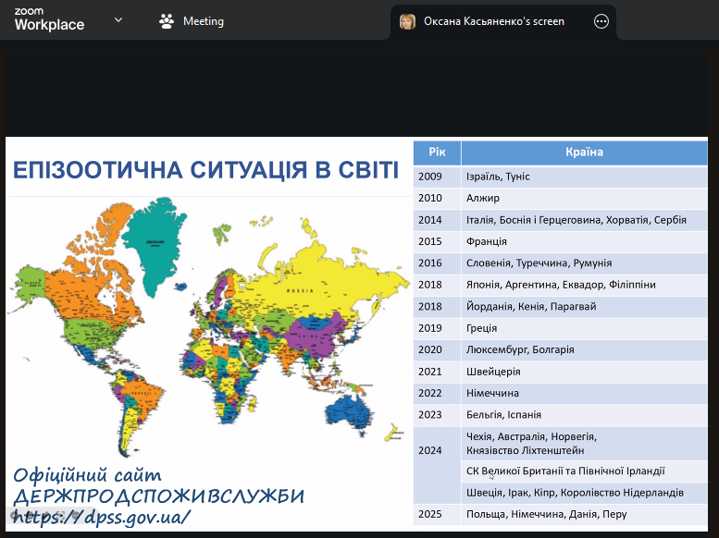Click the 2022 Німеччина table row
Image resolution: width=719 pixels, height=538 pixels.
(x=560, y=393)
